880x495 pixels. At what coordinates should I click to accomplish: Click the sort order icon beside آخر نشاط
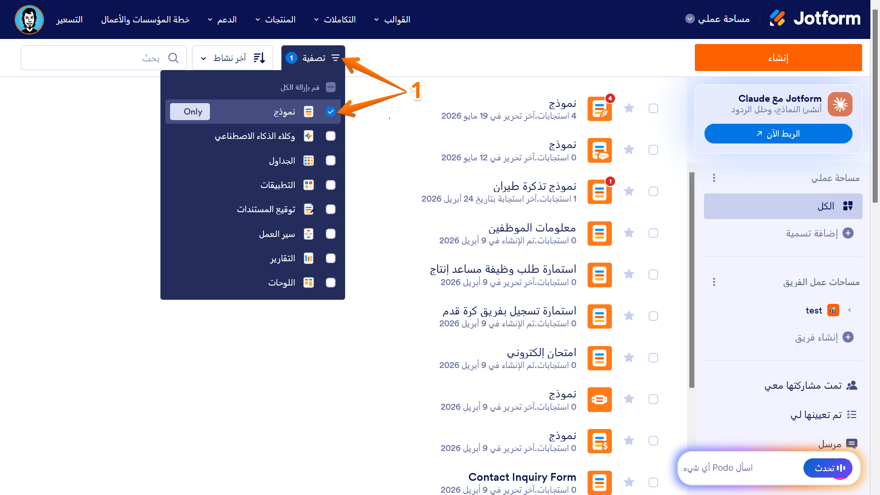[259, 58]
